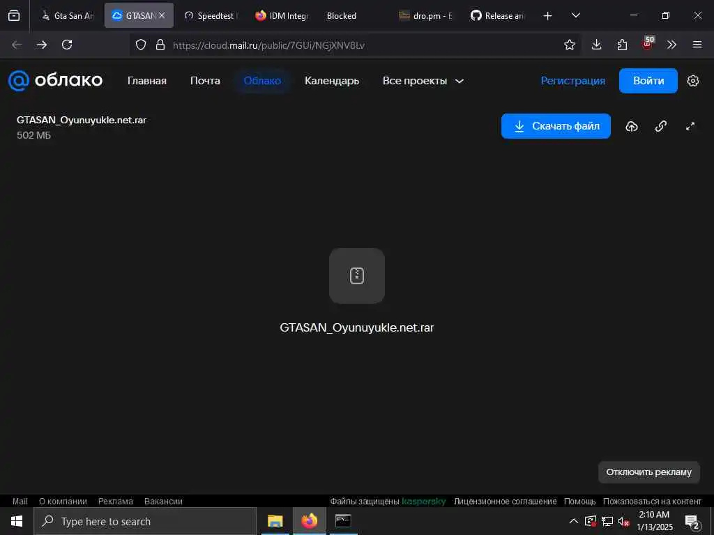Click the archive file preview thumbnail
Viewport: 714px width, 535px height.
pyautogui.click(x=356, y=276)
